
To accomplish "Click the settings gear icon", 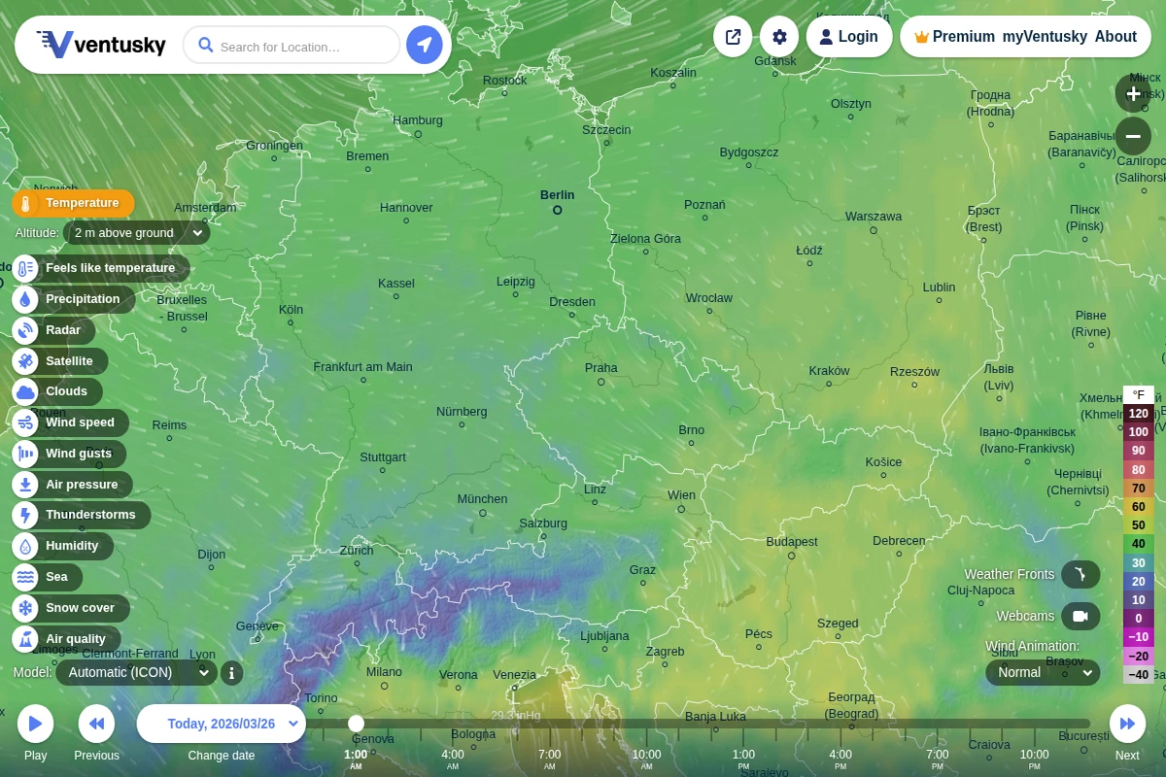I will point(779,36).
